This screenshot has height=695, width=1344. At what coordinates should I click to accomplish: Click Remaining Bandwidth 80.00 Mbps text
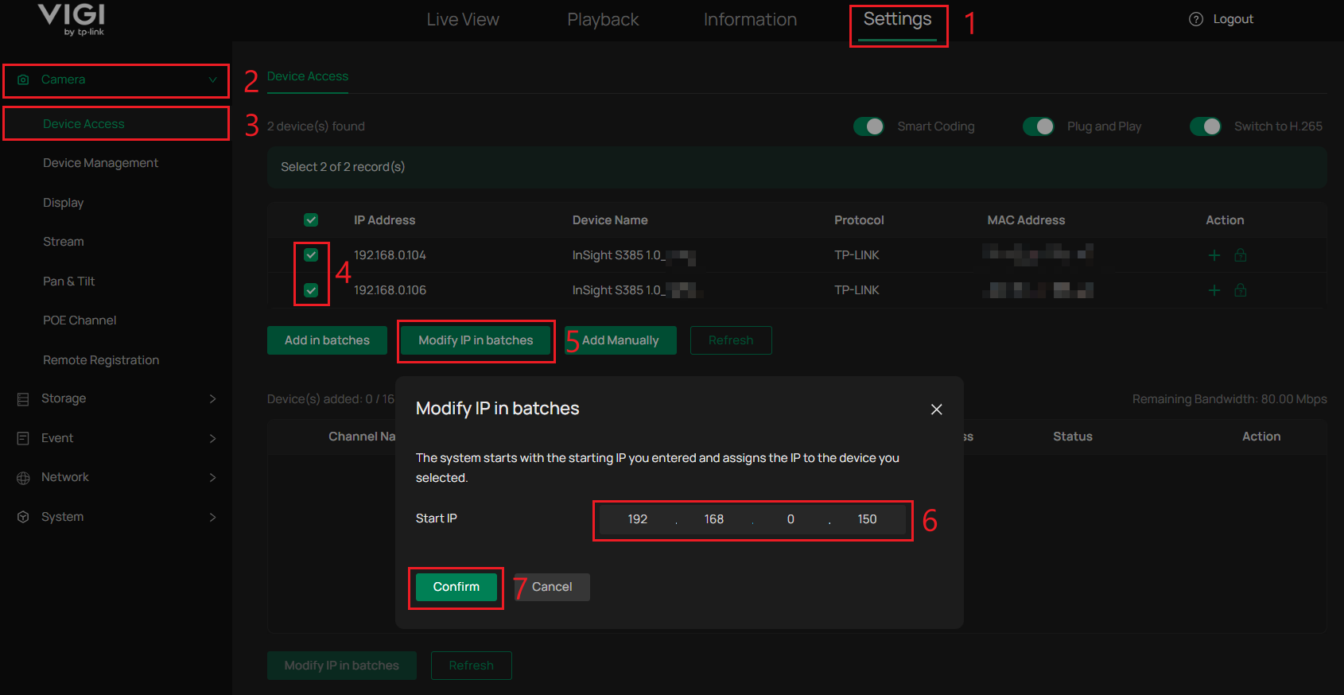pyautogui.click(x=1229, y=399)
